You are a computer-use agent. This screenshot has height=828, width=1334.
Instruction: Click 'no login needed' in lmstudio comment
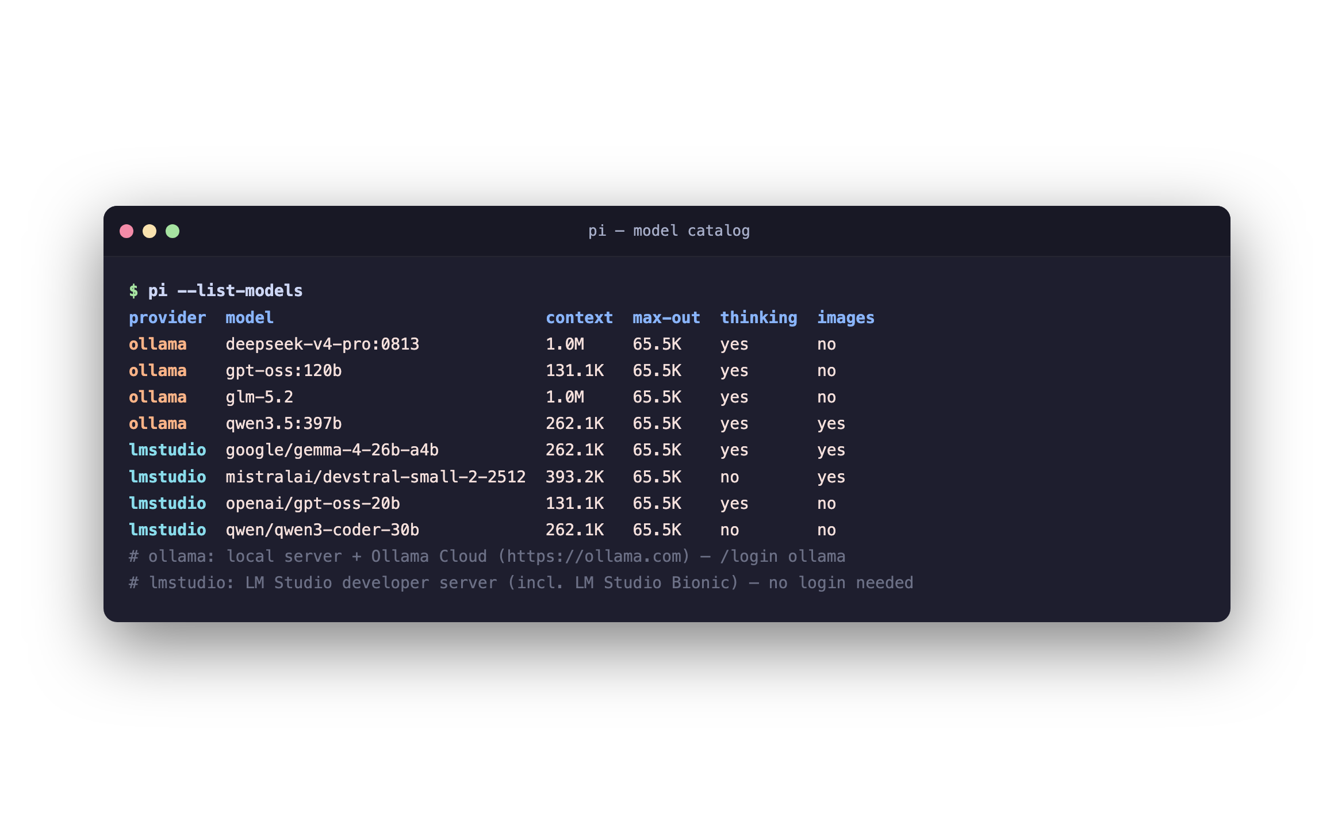(841, 583)
